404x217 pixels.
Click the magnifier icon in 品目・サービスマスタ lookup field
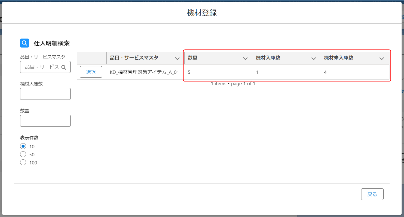click(x=64, y=67)
